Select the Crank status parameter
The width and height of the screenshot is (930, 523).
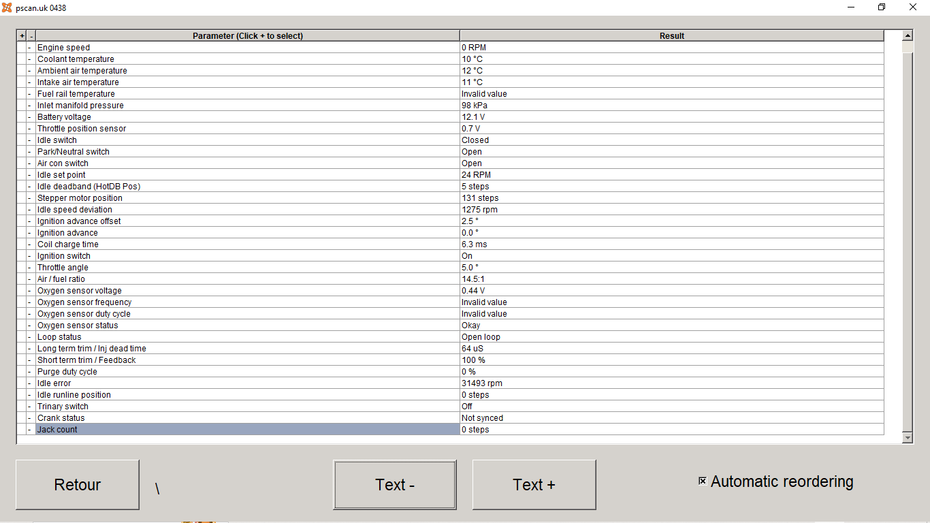pyautogui.click(x=248, y=418)
